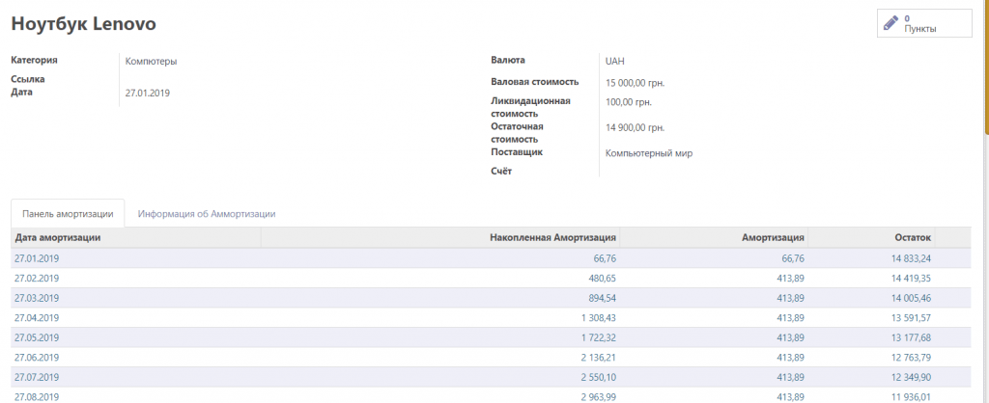The height and width of the screenshot is (403, 989).
Task: Click the asset date 27.01.2019 field
Action: (148, 94)
